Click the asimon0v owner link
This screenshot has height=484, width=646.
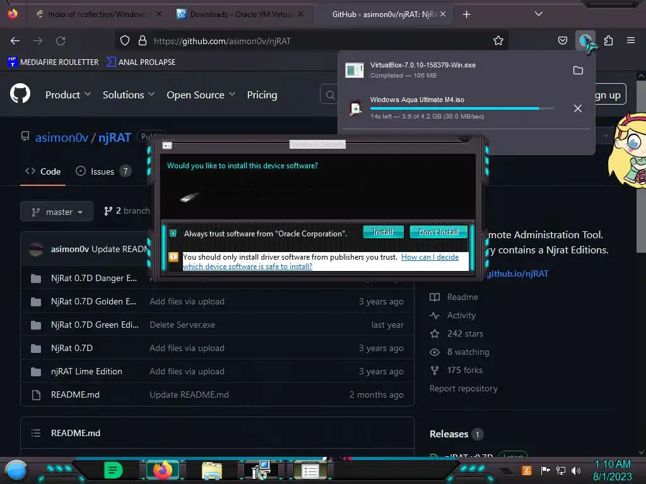pyautogui.click(x=62, y=137)
